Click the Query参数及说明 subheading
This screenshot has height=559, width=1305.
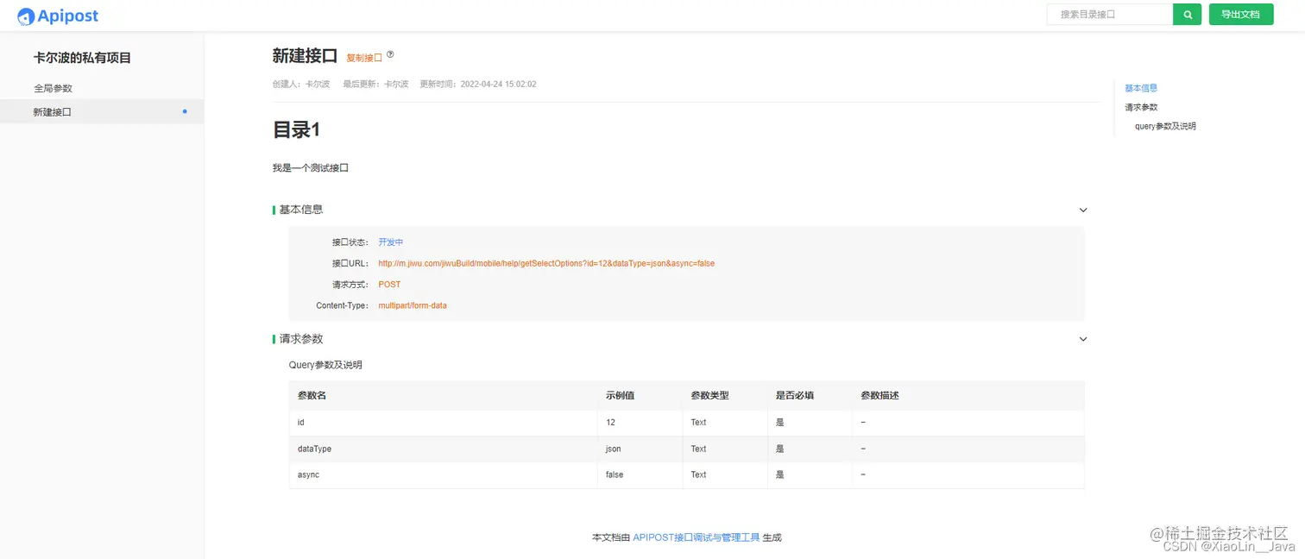pyautogui.click(x=325, y=365)
